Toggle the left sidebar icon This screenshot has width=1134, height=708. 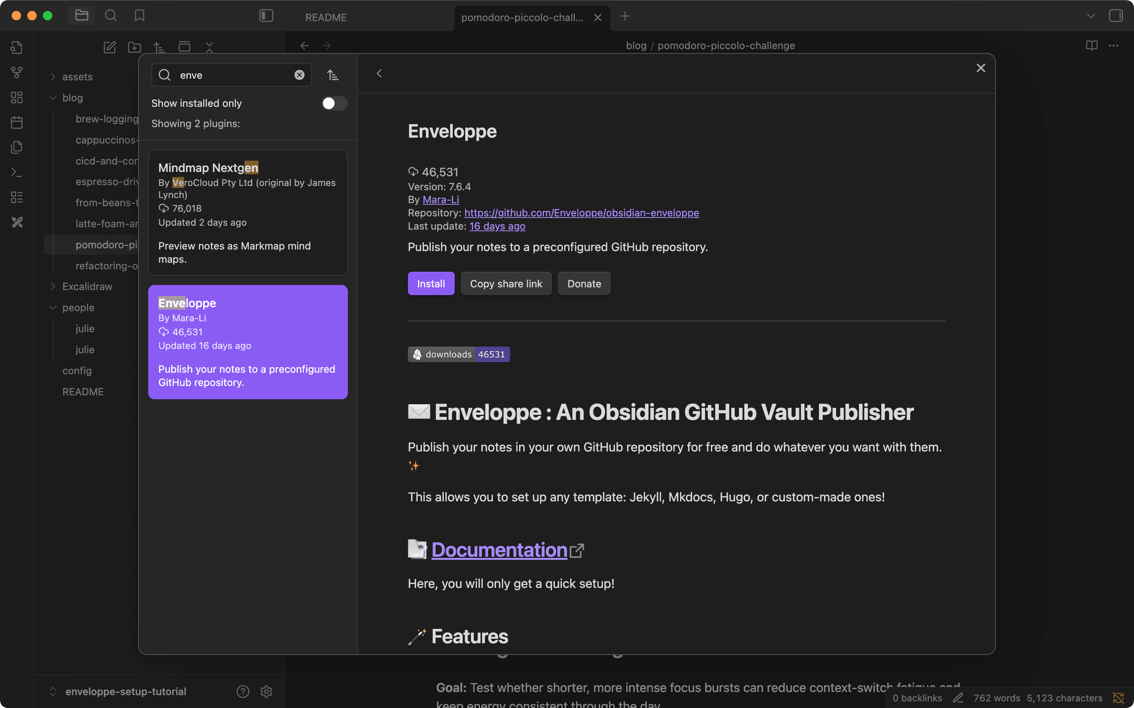266,16
